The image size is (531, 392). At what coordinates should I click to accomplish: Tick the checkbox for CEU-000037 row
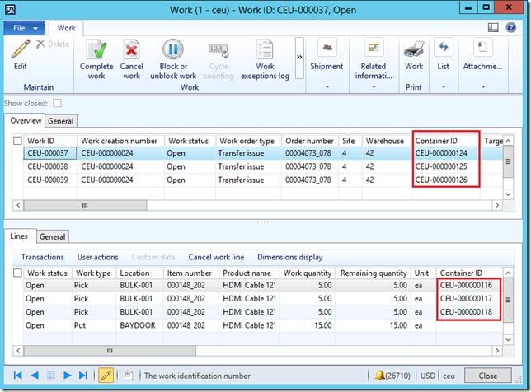18,153
